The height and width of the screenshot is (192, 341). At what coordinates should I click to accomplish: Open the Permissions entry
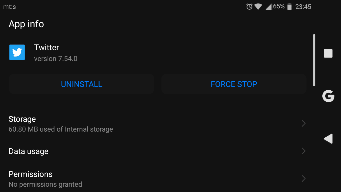click(158, 179)
